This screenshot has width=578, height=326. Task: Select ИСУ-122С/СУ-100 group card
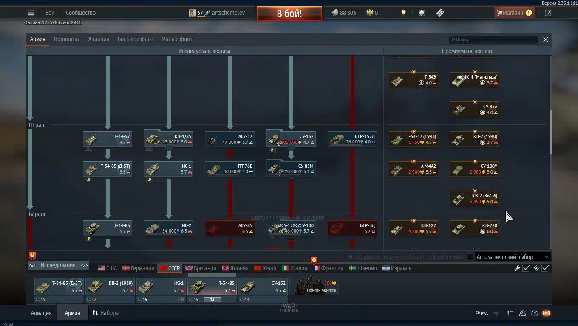(x=291, y=228)
